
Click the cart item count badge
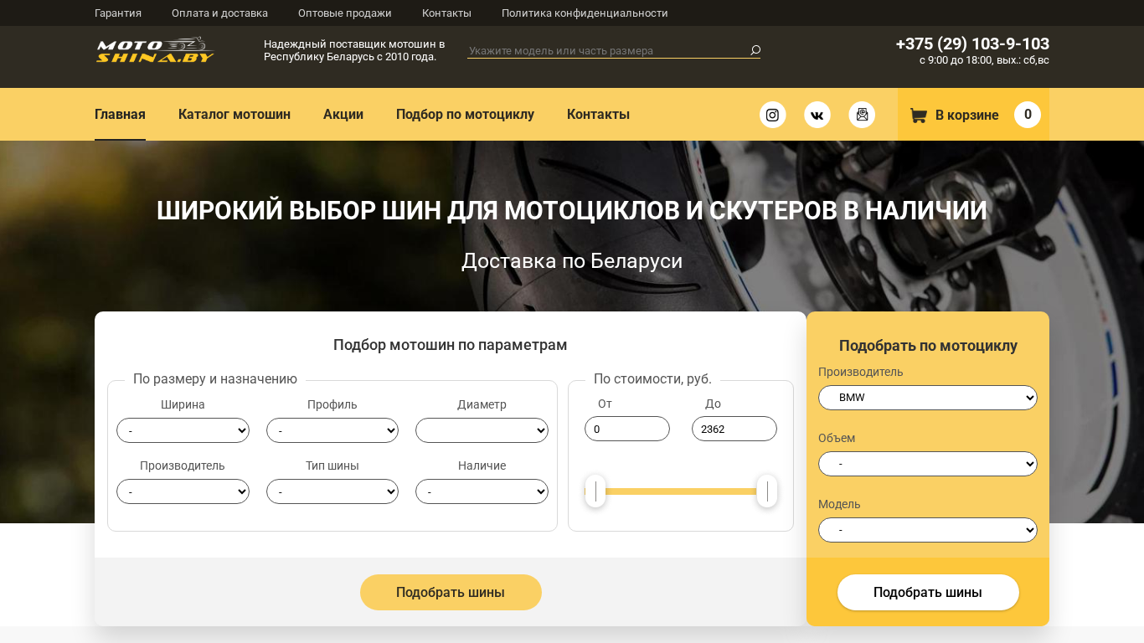(x=1028, y=115)
